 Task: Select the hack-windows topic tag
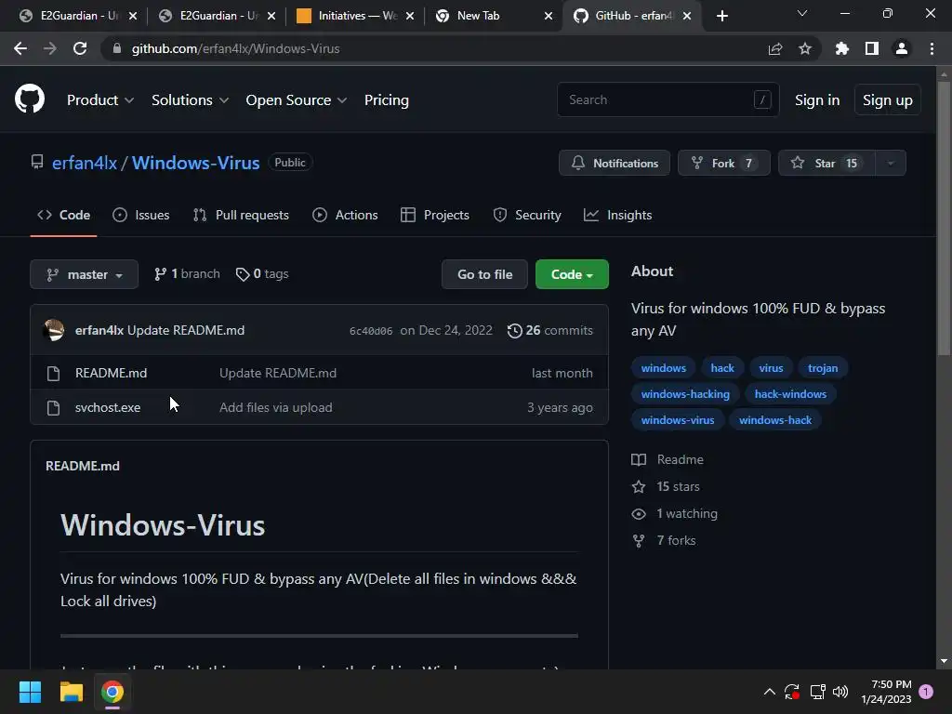(x=790, y=394)
